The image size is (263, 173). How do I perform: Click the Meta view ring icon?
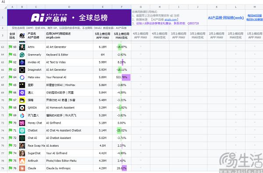click(22, 77)
